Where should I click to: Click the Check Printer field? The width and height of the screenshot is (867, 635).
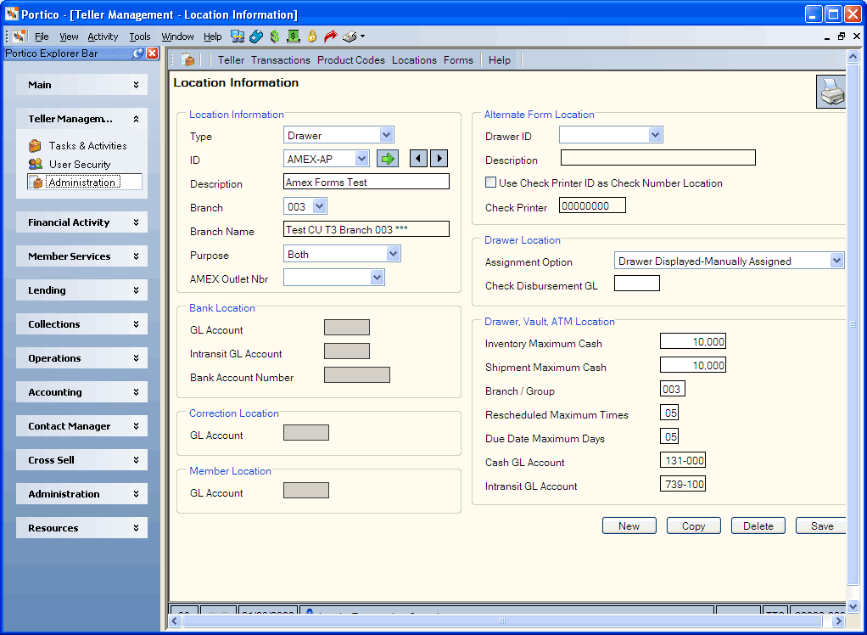click(x=592, y=205)
